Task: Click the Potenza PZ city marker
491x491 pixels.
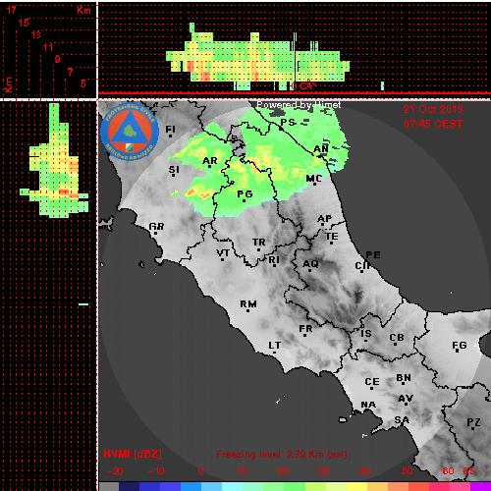Action: tap(472, 428)
